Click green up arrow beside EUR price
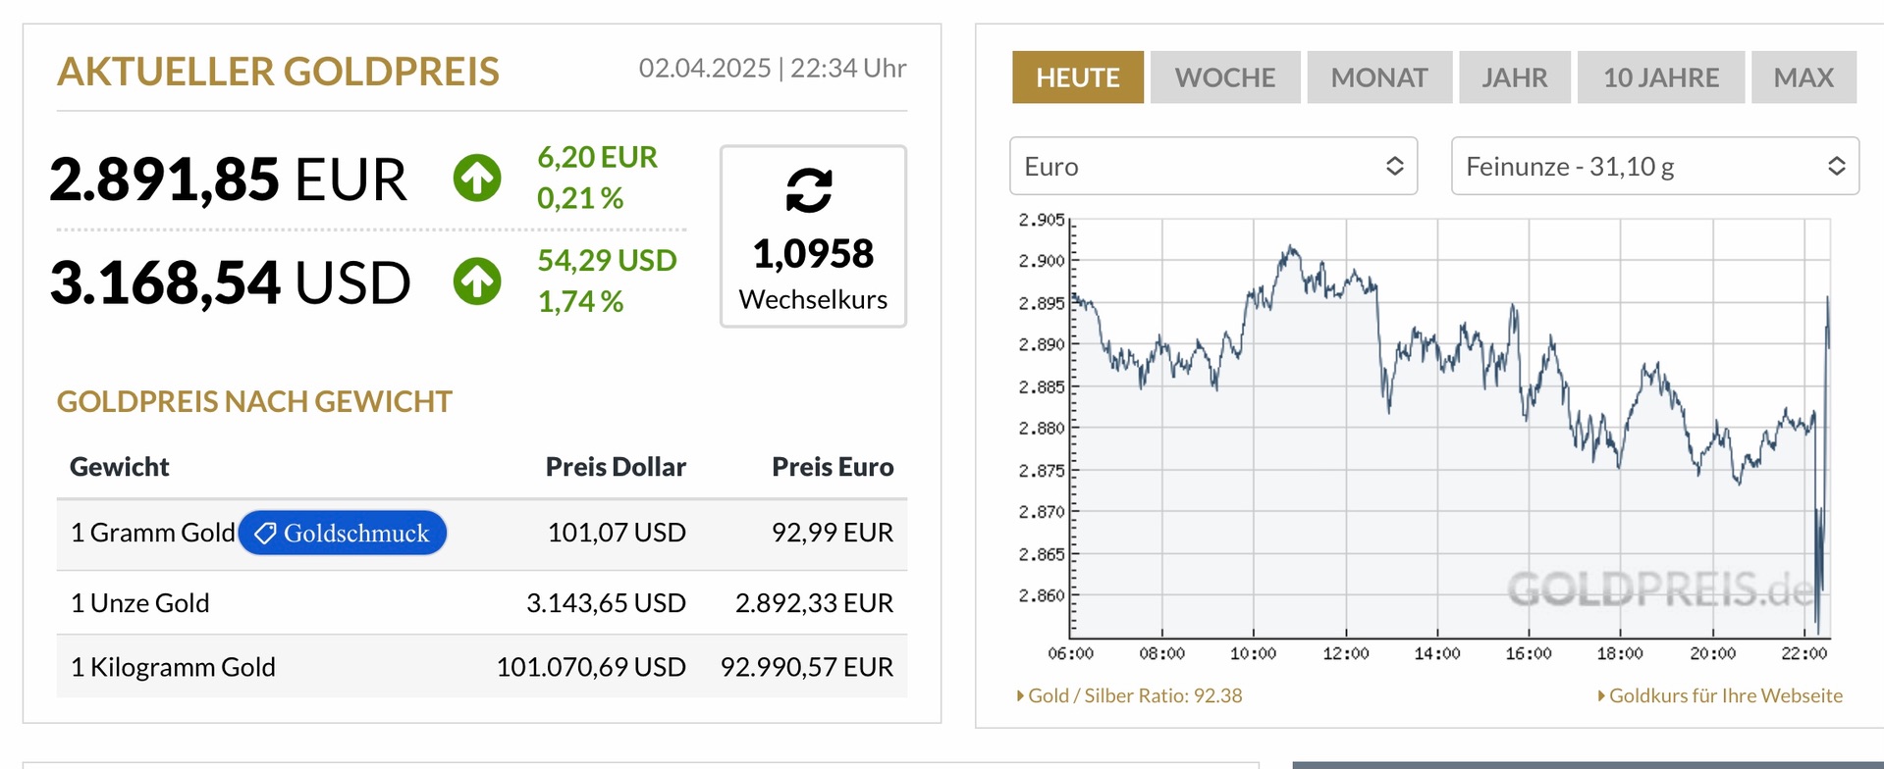Screen dimensions: 1884x769 click(477, 179)
